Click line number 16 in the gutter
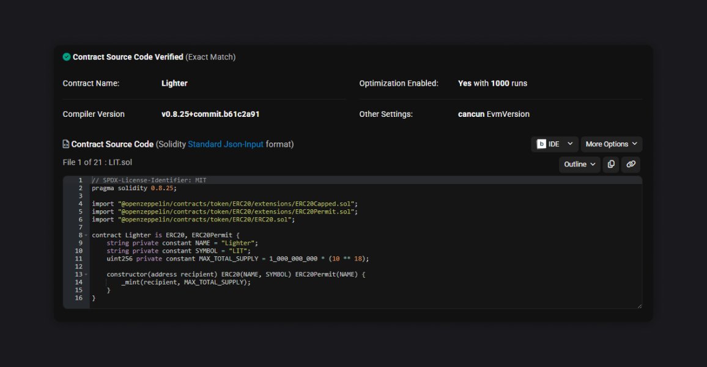The width and height of the screenshot is (707, 367). coord(78,298)
